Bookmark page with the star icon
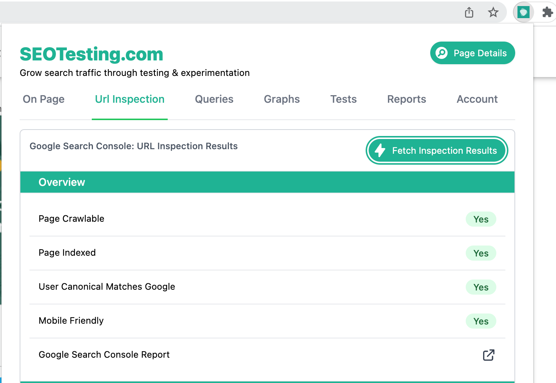Viewport: 556px width, 383px height. (493, 12)
